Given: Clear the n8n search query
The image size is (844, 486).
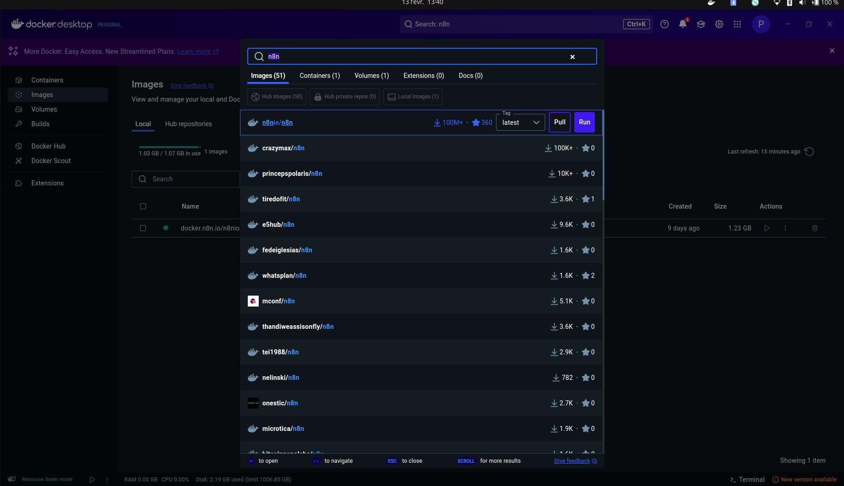Looking at the screenshot, I should 573,56.
